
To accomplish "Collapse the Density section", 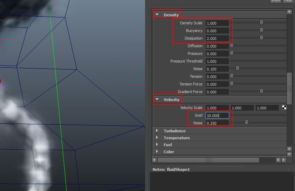I will pos(157,15).
